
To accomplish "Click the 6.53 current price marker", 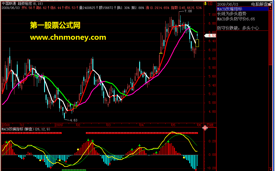I will pyautogui.click(x=210, y=36).
